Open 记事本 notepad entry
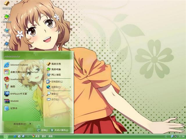The height and width of the screenshot is (139, 186). pyautogui.click(x=10, y=108)
